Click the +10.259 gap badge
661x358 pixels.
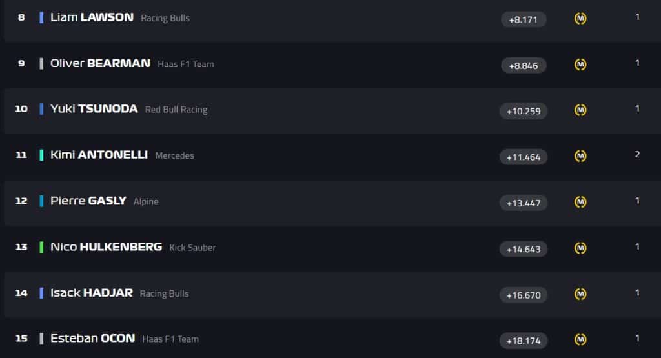coord(524,111)
